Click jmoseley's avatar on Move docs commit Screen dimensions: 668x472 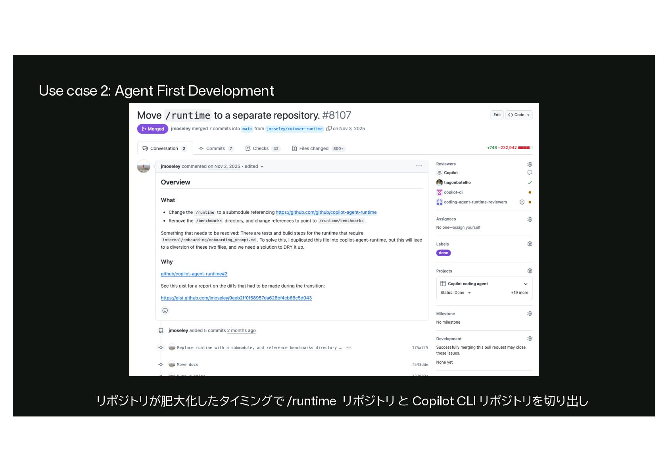(172, 365)
